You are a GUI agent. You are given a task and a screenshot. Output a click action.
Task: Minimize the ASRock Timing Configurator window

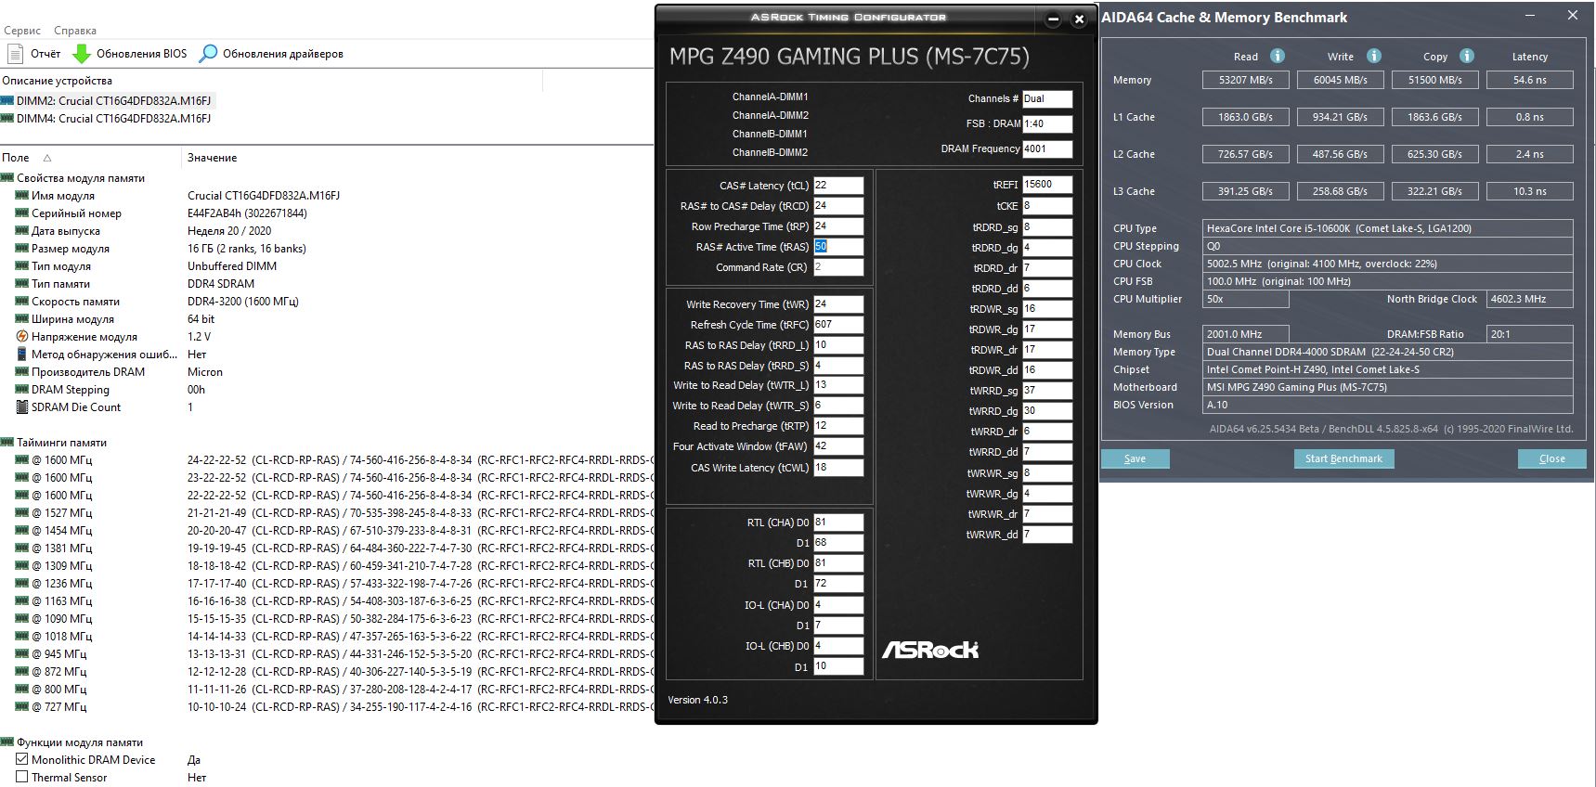click(x=1053, y=19)
